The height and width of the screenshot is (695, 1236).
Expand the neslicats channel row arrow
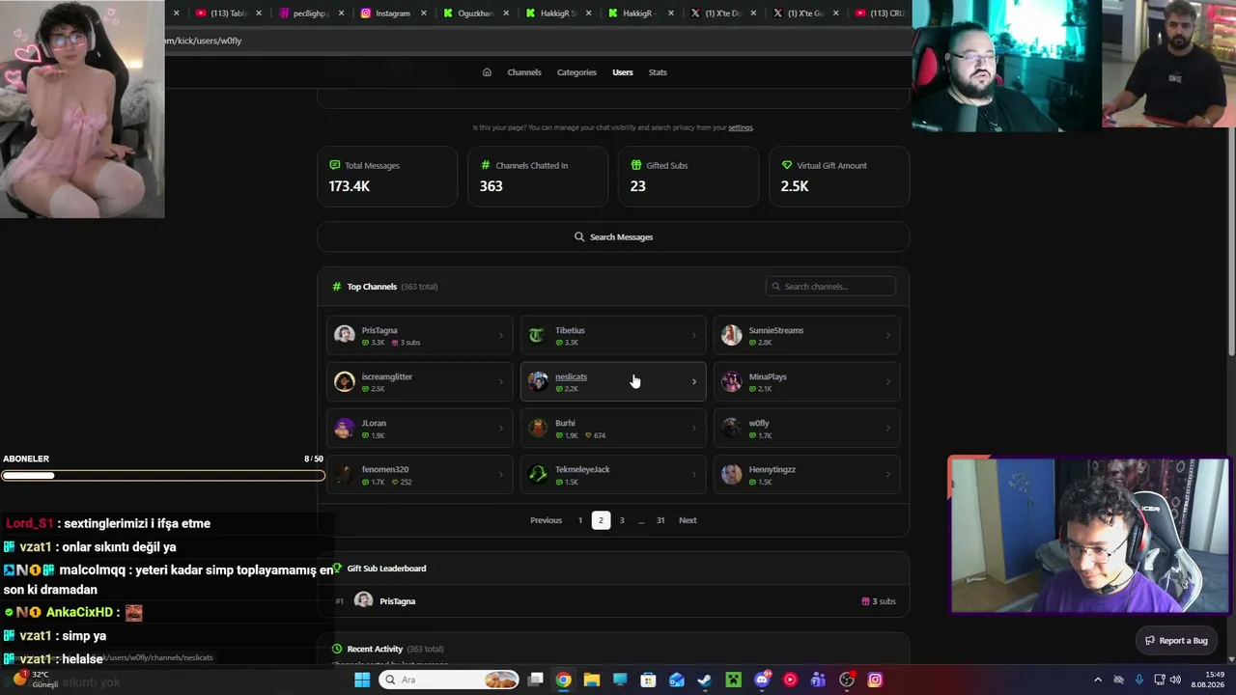click(693, 381)
